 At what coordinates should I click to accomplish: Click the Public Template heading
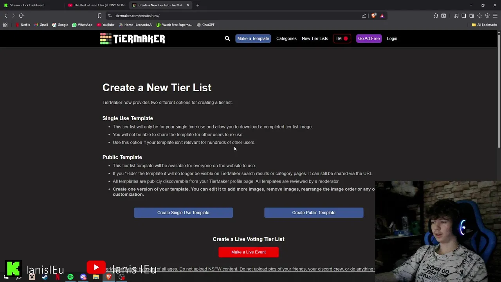click(122, 157)
